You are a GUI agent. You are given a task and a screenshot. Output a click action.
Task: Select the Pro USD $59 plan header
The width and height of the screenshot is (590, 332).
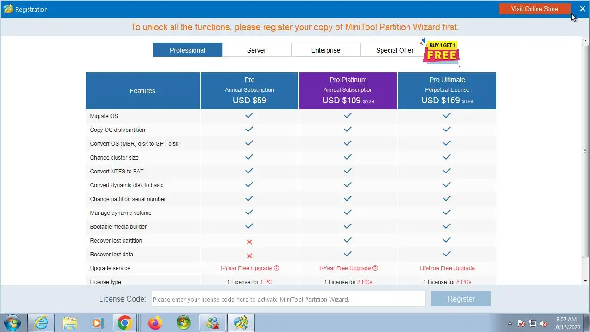[x=249, y=91]
